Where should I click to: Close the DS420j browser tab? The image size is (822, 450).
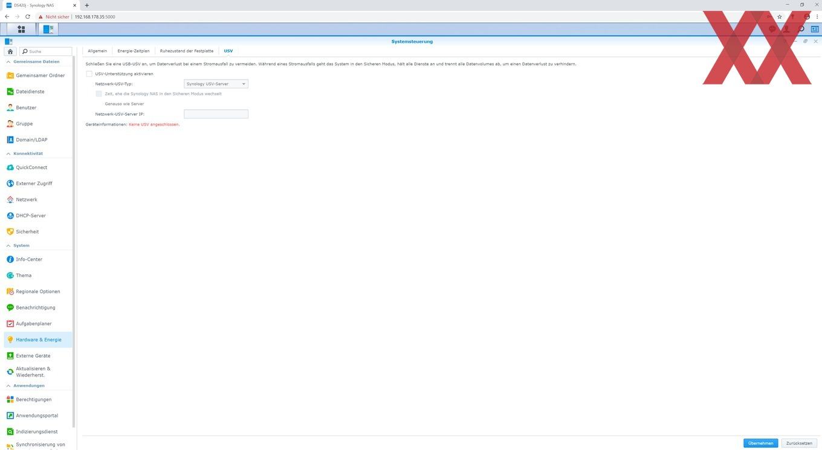tap(76, 5)
